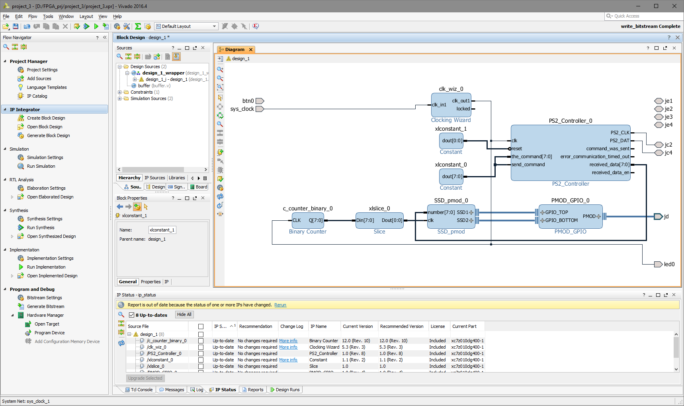This screenshot has height=406, width=684.
Task: Collapse design_1 (8) in IP Status tree
Action: click(x=129, y=335)
